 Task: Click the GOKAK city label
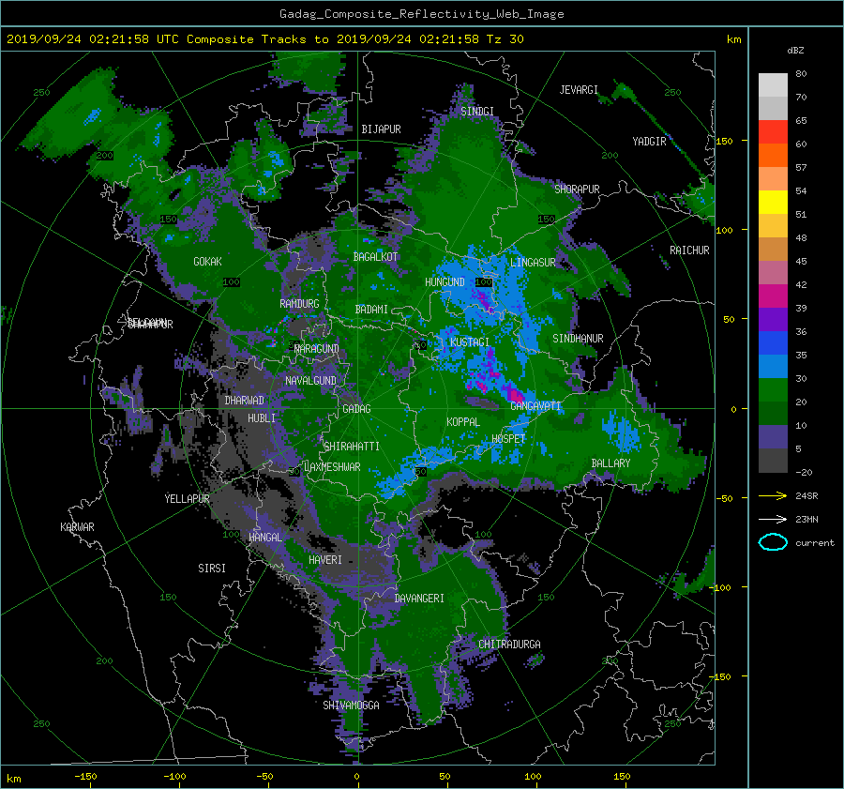click(x=207, y=261)
